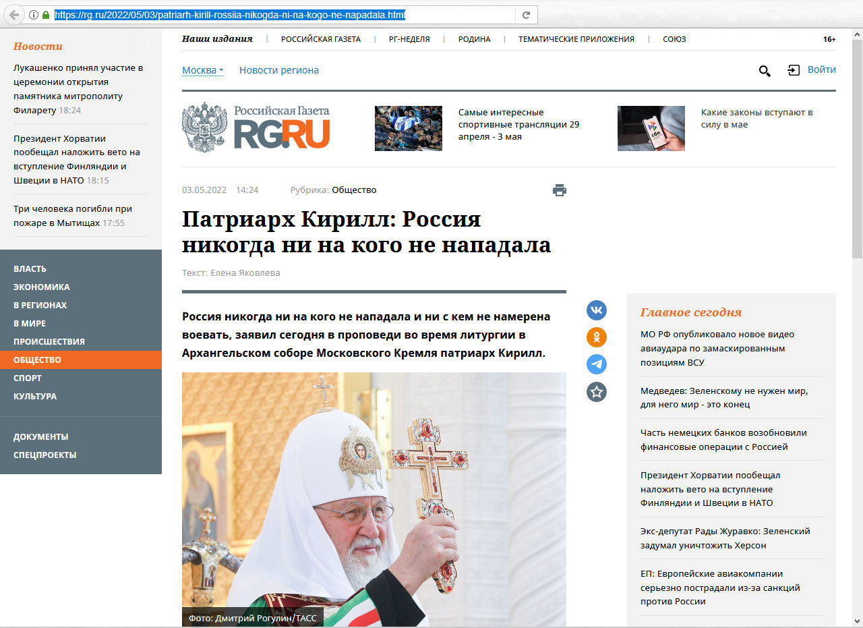
Task: Select ВЛАСТЬ in the left menu
Action: pyautogui.click(x=30, y=268)
